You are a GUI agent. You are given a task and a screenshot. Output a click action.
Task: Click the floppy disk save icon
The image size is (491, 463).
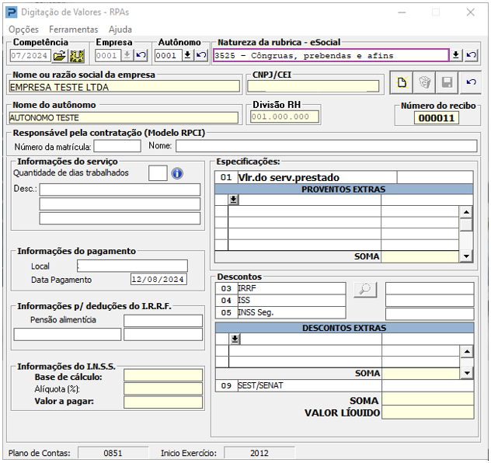coord(447,82)
